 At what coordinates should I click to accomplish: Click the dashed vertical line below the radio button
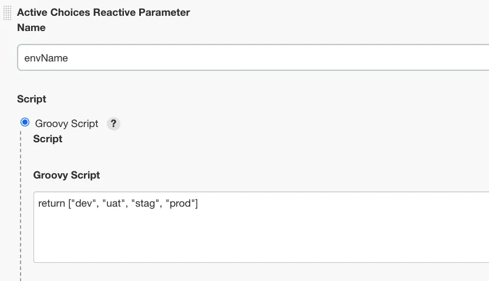click(21, 205)
